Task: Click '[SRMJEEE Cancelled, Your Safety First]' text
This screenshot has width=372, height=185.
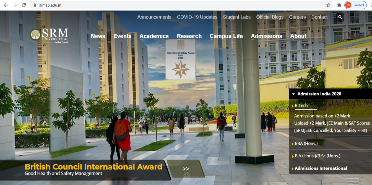Action: 331,130
